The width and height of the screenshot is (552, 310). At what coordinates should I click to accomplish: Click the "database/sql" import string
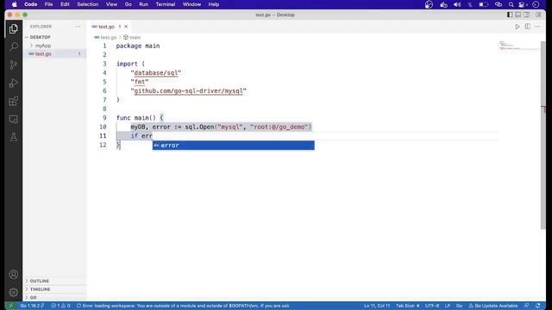tap(156, 72)
